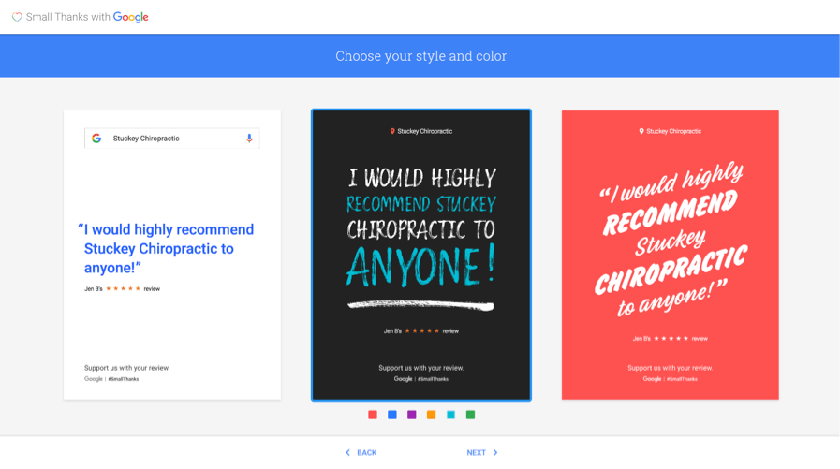Click the microphone icon in white poster
Screen dimensions: 840x469
[x=249, y=139]
